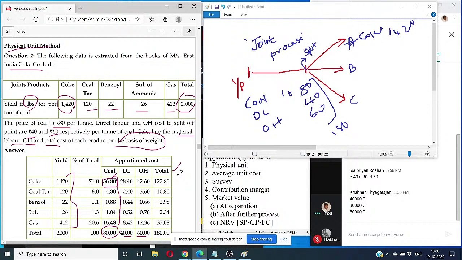Click the taskbar search box
The width and height of the screenshot is (462, 260).
tap(66, 254)
